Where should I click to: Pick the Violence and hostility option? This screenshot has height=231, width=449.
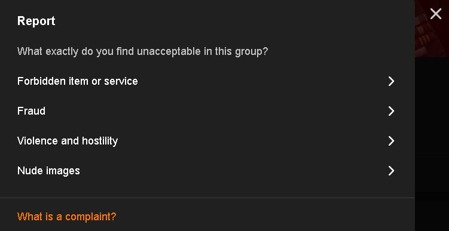click(207, 141)
